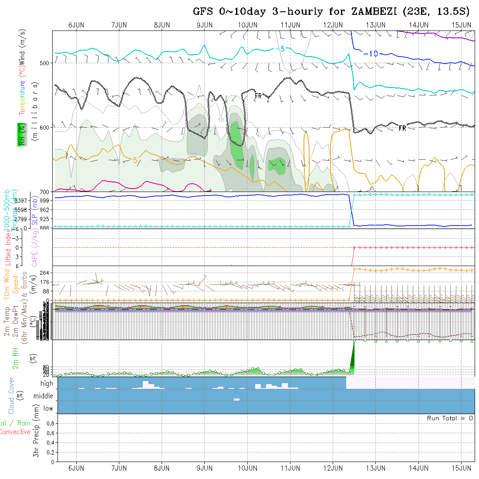
Task: Click the 'high' cloud cover row label
Action: (47, 384)
